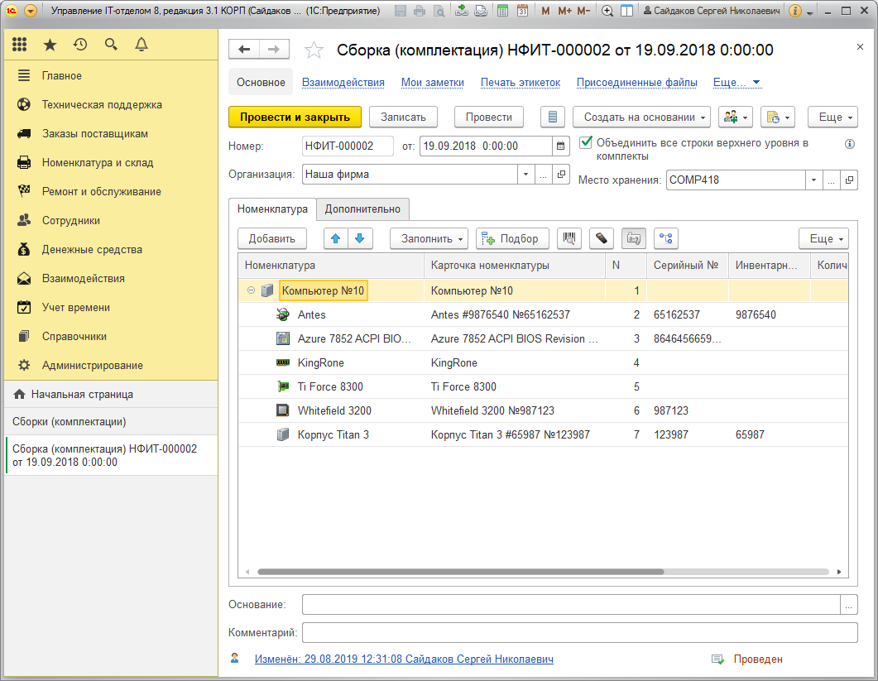
Task: Move row up with blue up arrow
Action: click(336, 238)
